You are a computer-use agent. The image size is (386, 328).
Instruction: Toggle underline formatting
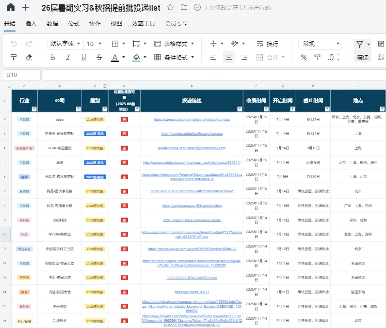[x=84, y=57]
